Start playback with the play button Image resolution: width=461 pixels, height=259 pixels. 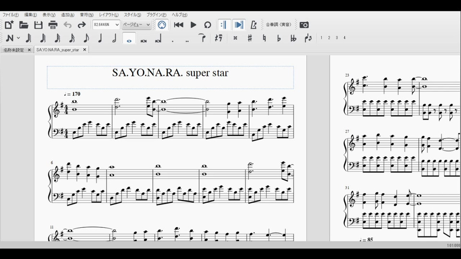193,25
